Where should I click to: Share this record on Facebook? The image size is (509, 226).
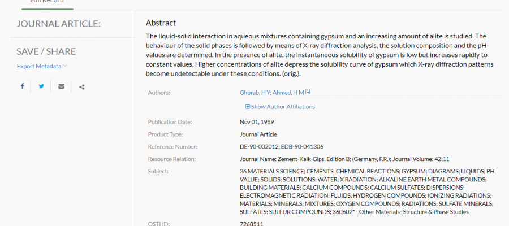pyautogui.click(x=23, y=86)
